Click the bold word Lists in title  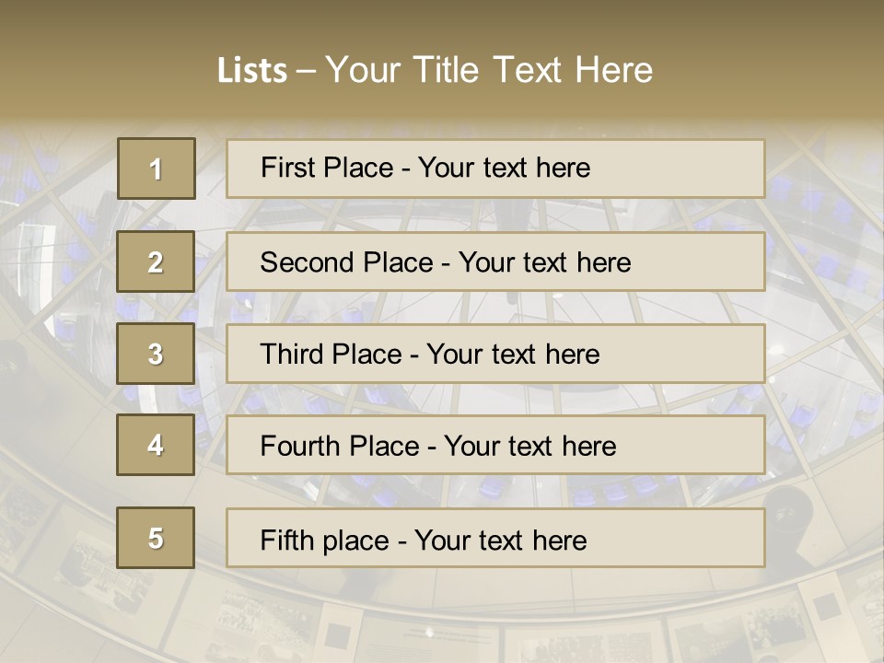(251, 71)
